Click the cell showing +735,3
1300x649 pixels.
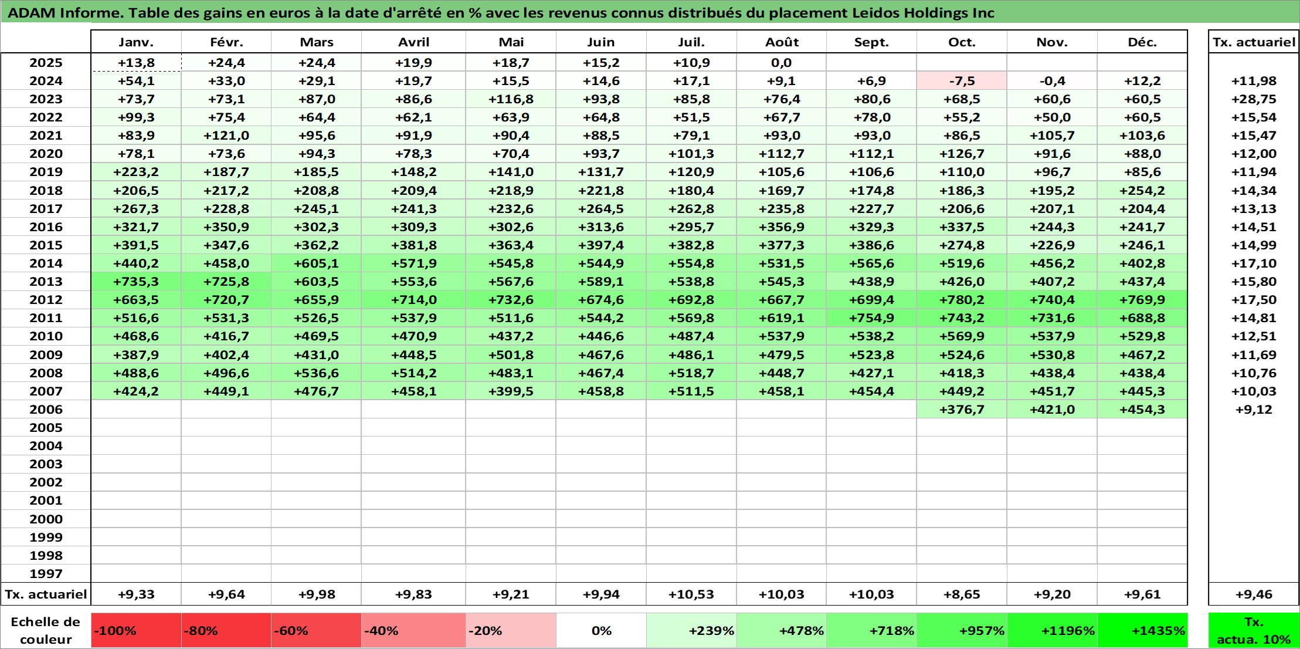coord(136,282)
